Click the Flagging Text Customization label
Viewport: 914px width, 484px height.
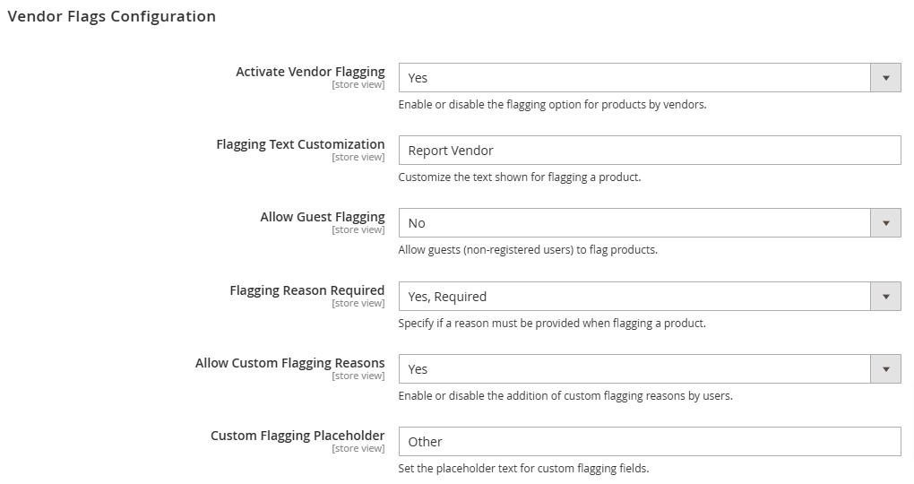tap(300, 144)
